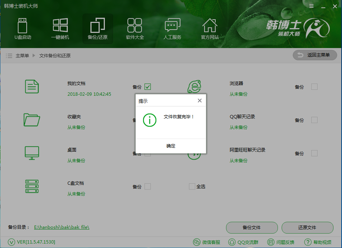Select the U盘启动 tool
This screenshot has height=248, width=342.
[x=23, y=29]
